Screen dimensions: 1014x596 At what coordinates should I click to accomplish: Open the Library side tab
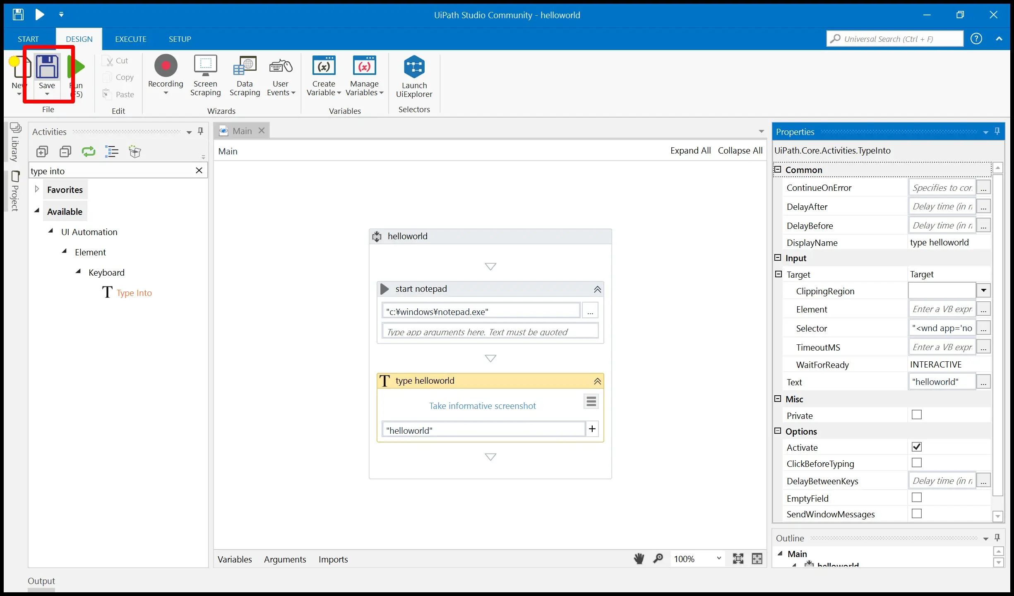click(15, 142)
